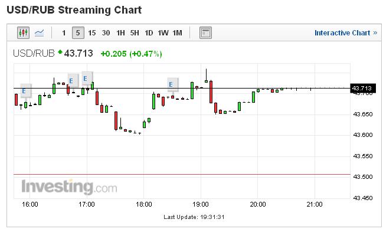Switch to the area line chart icon
The width and height of the screenshot is (383, 229).
click(x=39, y=32)
